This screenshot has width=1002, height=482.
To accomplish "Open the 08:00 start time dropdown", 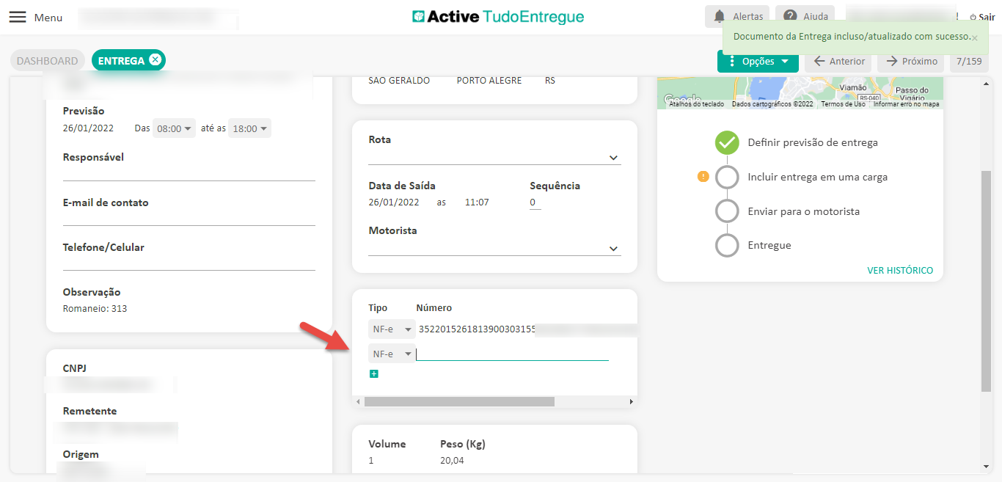I will (175, 128).
